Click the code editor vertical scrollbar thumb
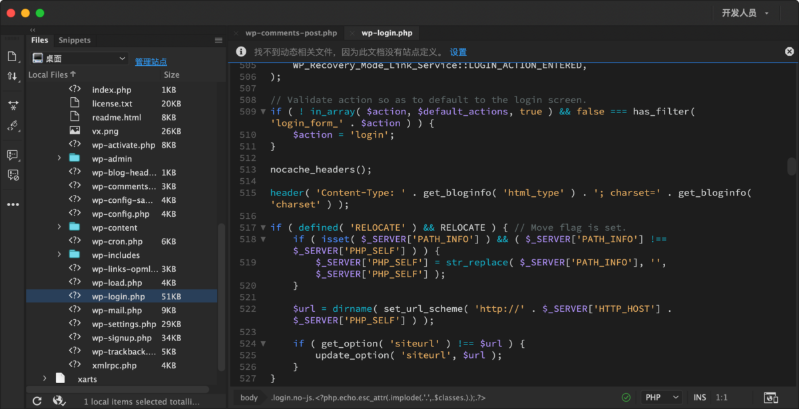This screenshot has width=799, height=409. point(792,166)
